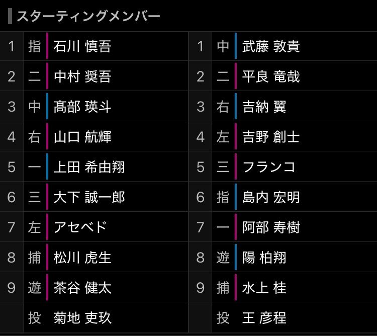This screenshot has width=377, height=336.
Task: Select 吉野 創士 in lineup
Action: (x=271, y=137)
